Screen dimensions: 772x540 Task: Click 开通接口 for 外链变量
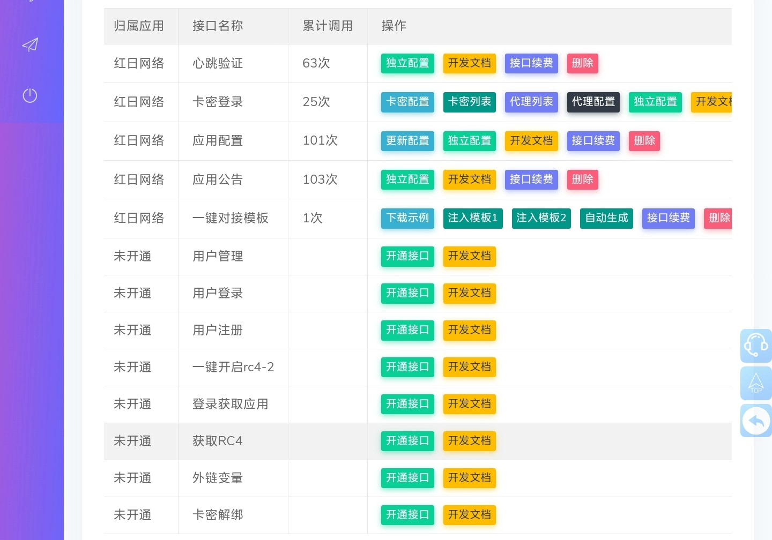click(407, 478)
